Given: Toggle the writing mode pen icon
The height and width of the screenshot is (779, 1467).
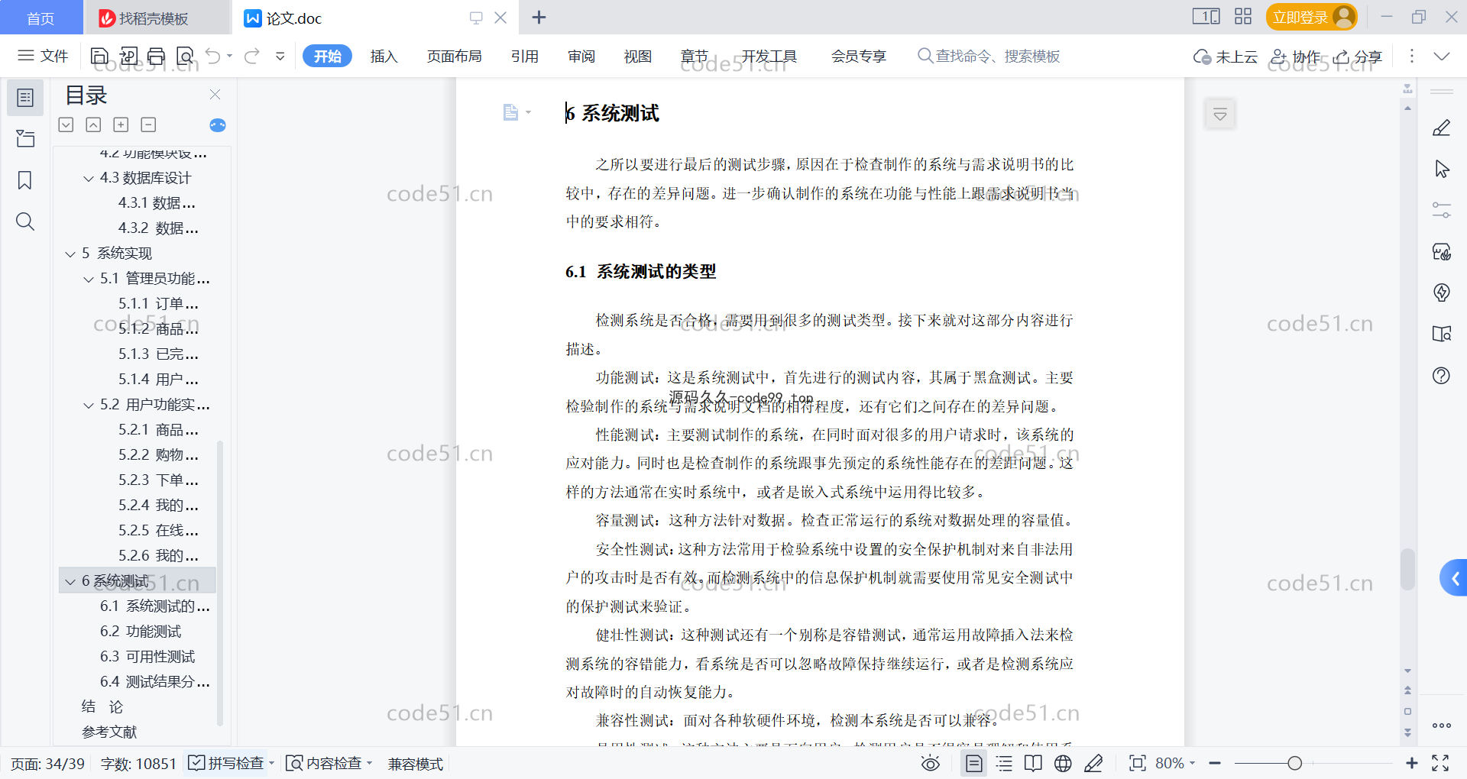Looking at the screenshot, I should pyautogui.click(x=1093, y=763).
